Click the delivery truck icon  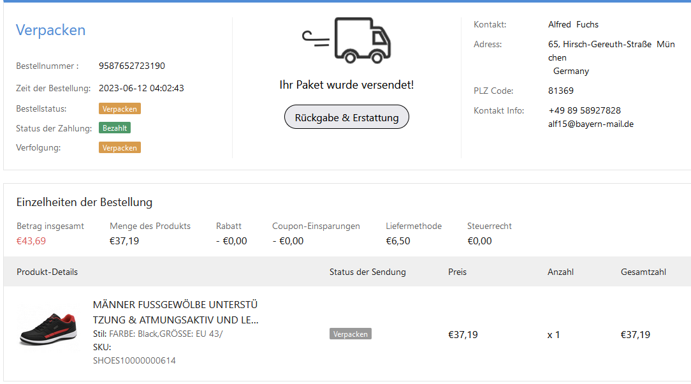click(x=346, y=41)
